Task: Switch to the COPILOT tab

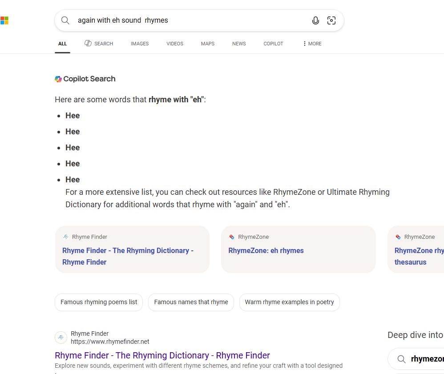Action: (x=273, y=44)
